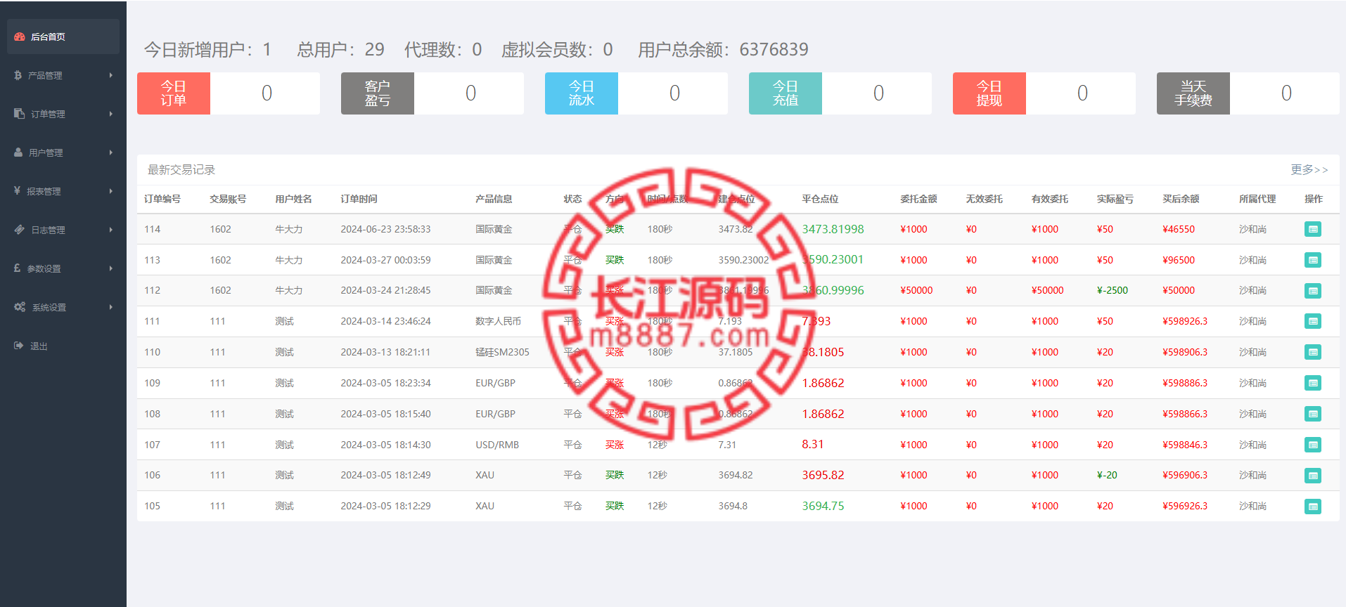Open details icon for order 114
The width and height of the screenshot is (1346, 607).
(1312, 229)
